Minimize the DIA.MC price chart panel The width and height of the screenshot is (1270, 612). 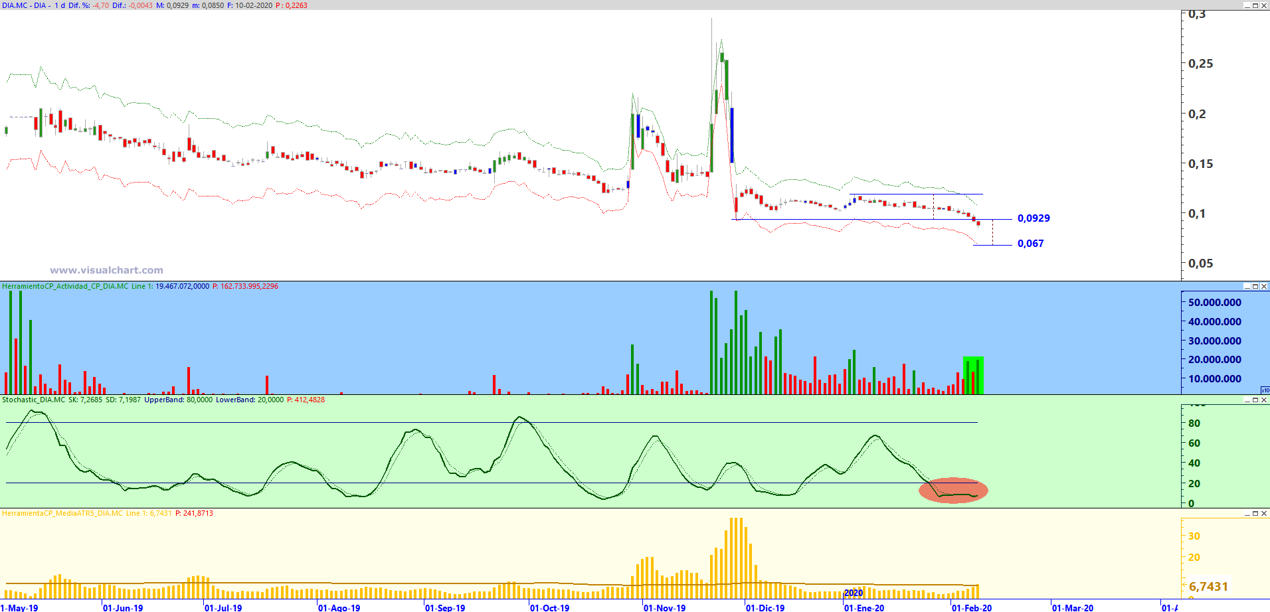point(1247,6)
